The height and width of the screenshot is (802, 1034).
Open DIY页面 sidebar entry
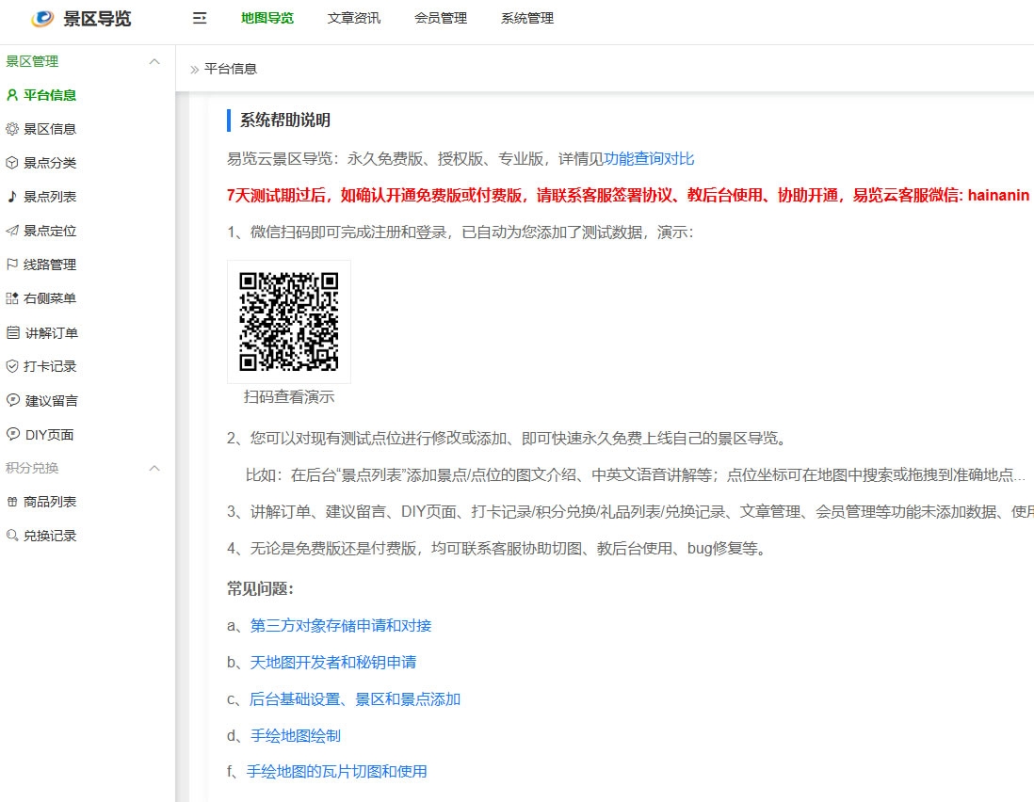point(50,434)
